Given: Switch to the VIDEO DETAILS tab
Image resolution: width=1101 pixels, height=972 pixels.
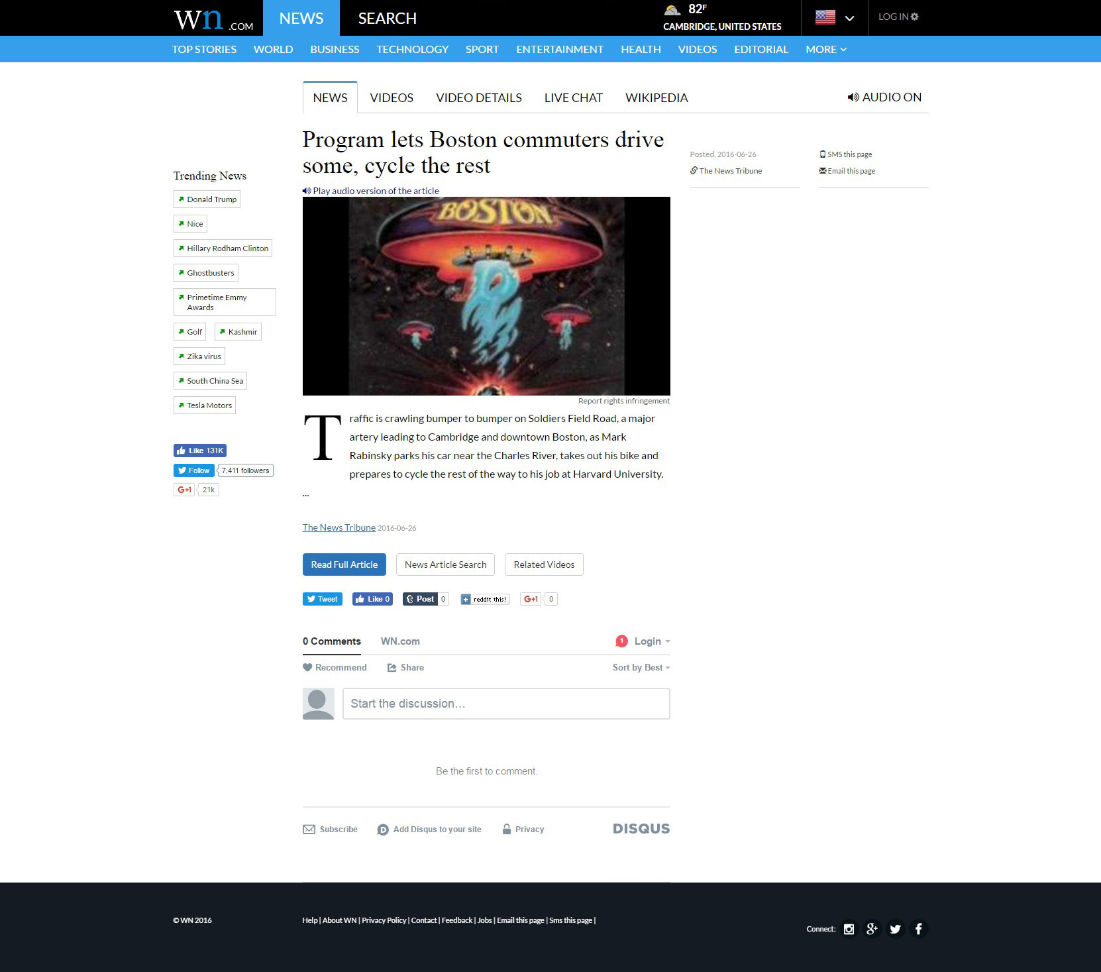Looking at the screenshot, I should (x=479, y=98).
